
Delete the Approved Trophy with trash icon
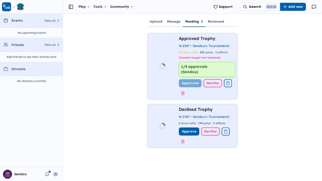183,93
